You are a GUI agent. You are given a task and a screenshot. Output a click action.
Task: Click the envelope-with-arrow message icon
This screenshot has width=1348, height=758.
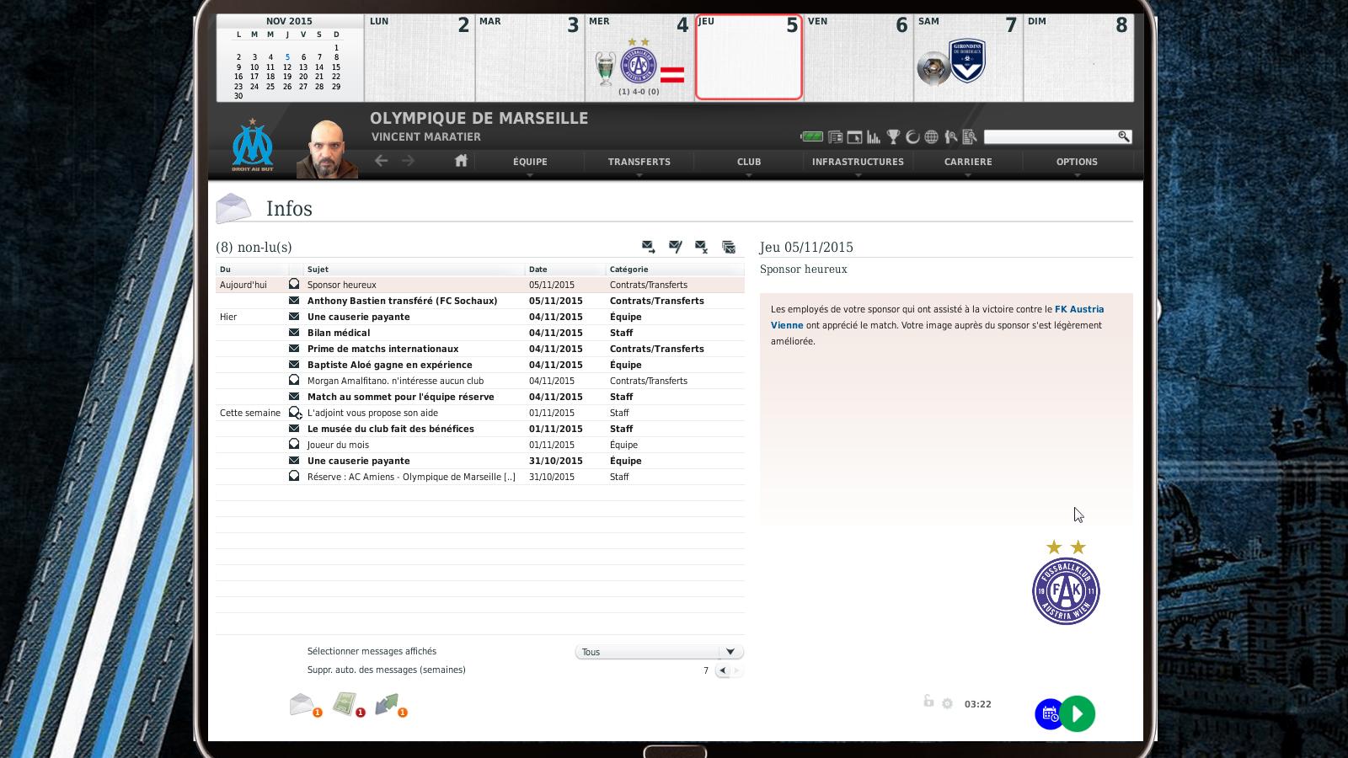click(648, 246)
